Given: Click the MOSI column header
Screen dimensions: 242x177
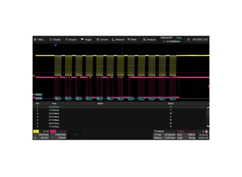Looking at the screenshot, I should point(171,103).
